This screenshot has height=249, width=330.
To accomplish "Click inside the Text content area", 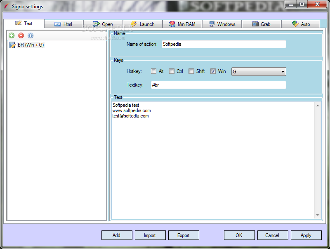I will point(213,161).
